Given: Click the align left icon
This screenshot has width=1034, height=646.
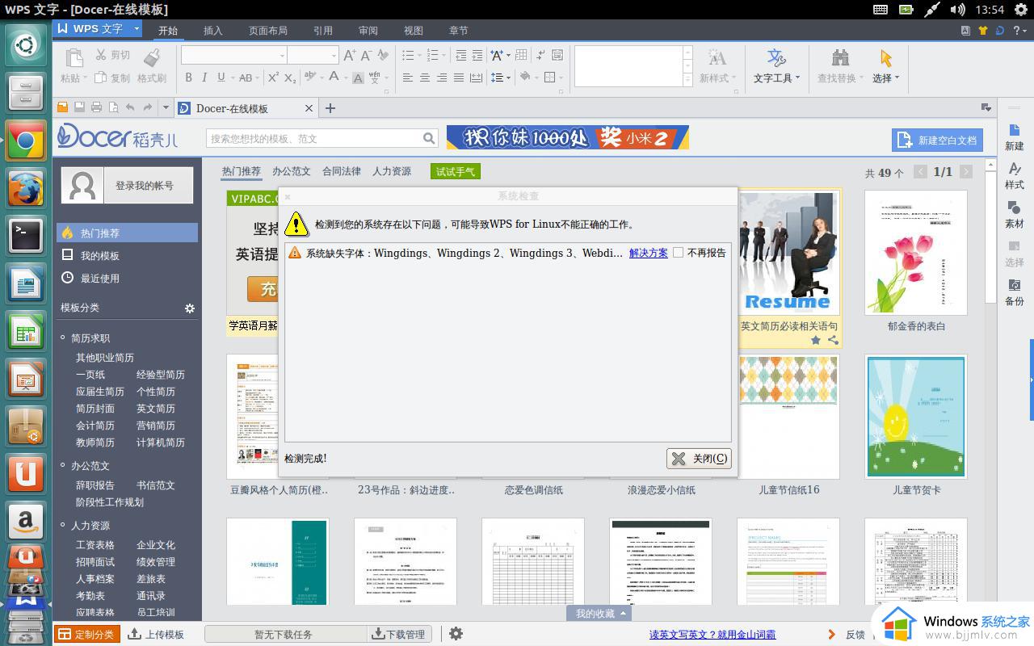Looking at the screenshot, I should [x=408, y=78].
